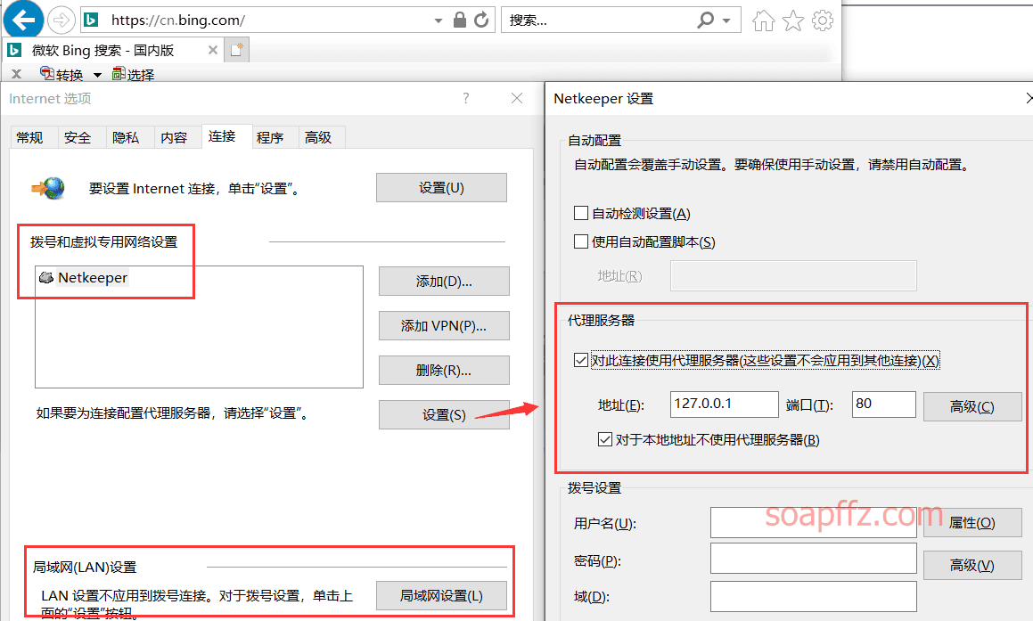Image resolution: width=1033 pixels, height=621 pixels.
Task: Open the browser tools gear icon
Action: click(x=822, y=20)
